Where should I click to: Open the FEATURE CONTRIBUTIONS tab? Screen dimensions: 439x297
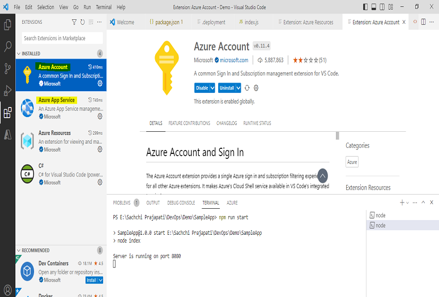[189, 123]
